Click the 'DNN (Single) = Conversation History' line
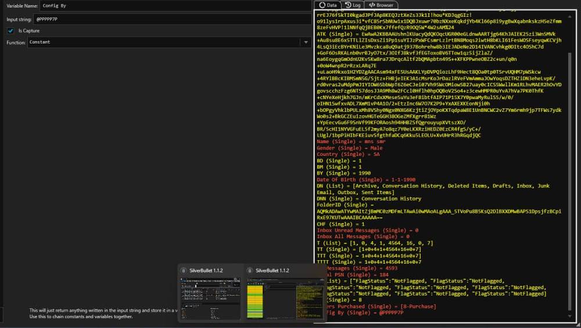The width and height of the screenshot is (581, 328). coord(369,199)
